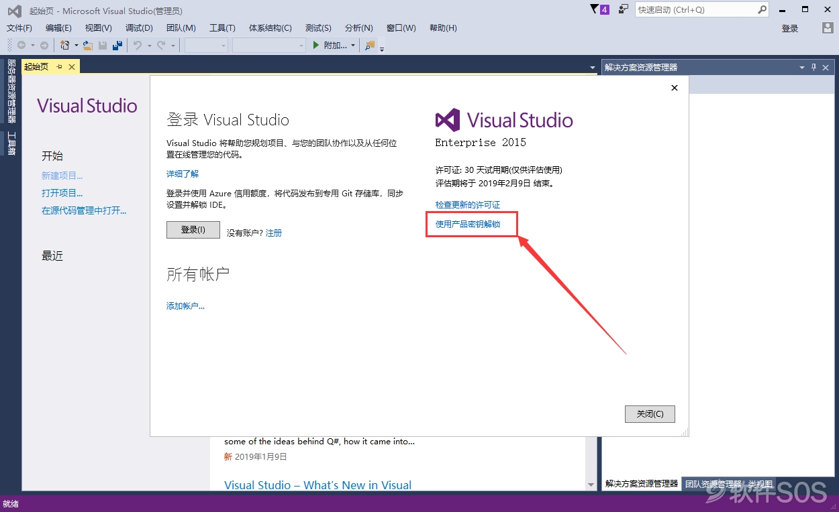Click the send feedback icon
This screenshot has width=839, height=512.
(x=624, y=9)
